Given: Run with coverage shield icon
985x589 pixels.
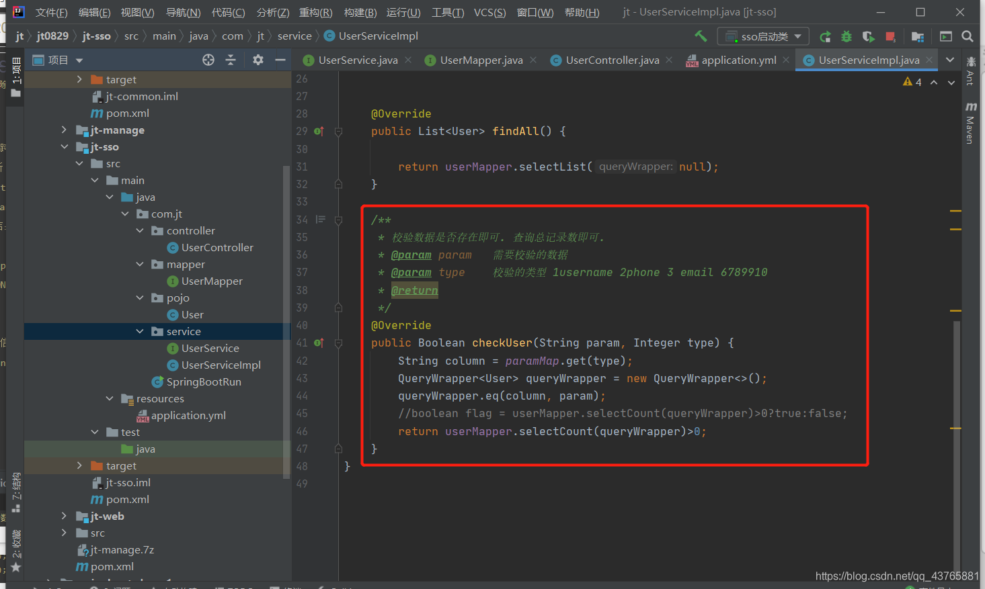Looking at the screenshot, I should pos(869,36).
